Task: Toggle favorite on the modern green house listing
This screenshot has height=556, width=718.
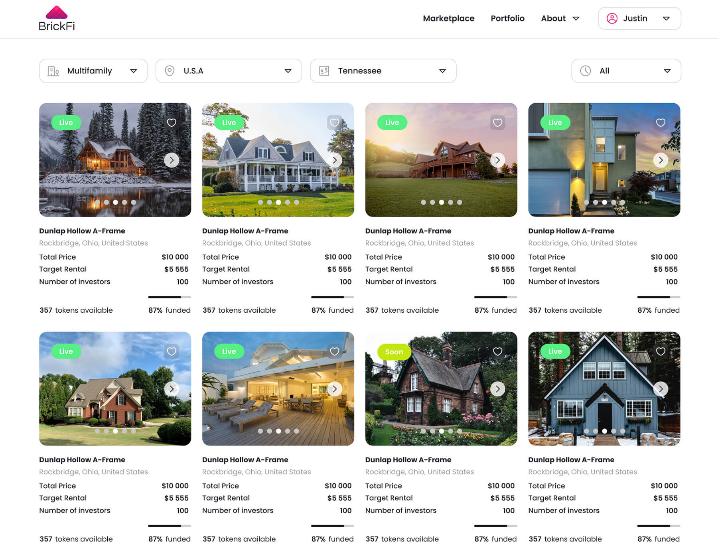Action: point(661,123)
